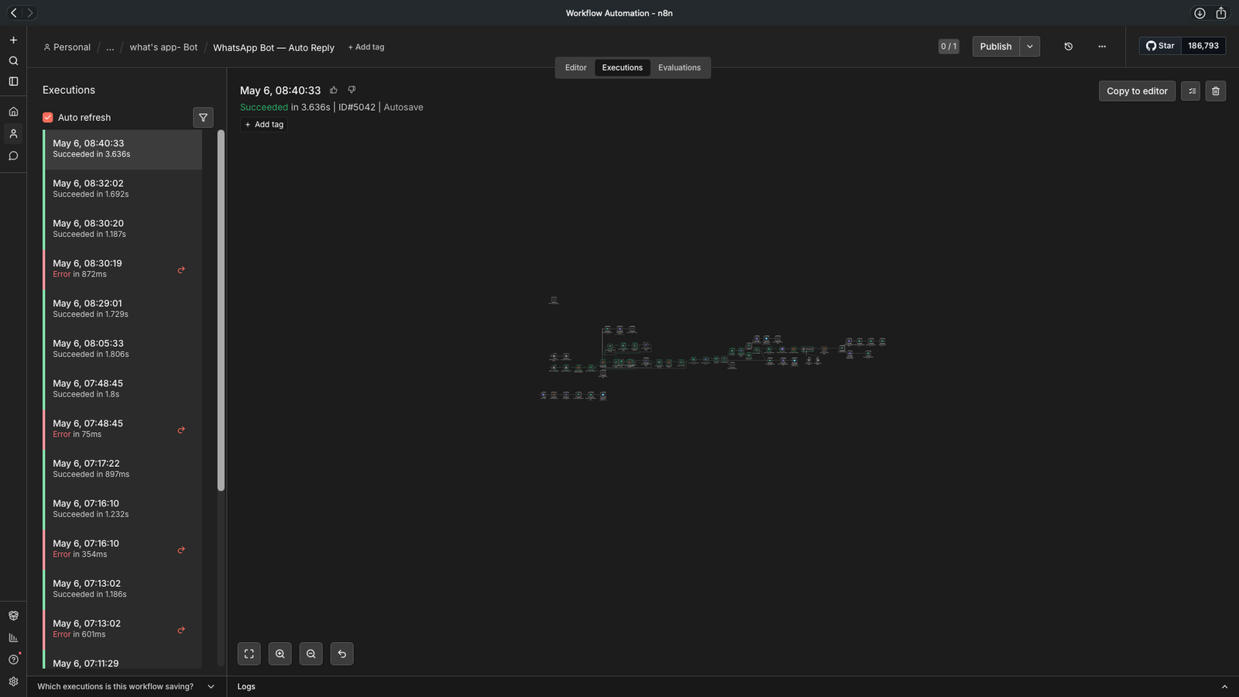This screenshot has height=697, width=1239.
Task: Click the Publish button
Action: tap(996, 46)
